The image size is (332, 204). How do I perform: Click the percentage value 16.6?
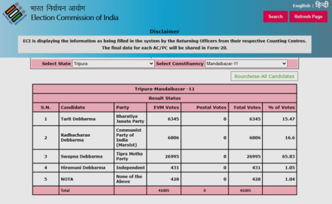pyautogui.click(x=289, y=138)
